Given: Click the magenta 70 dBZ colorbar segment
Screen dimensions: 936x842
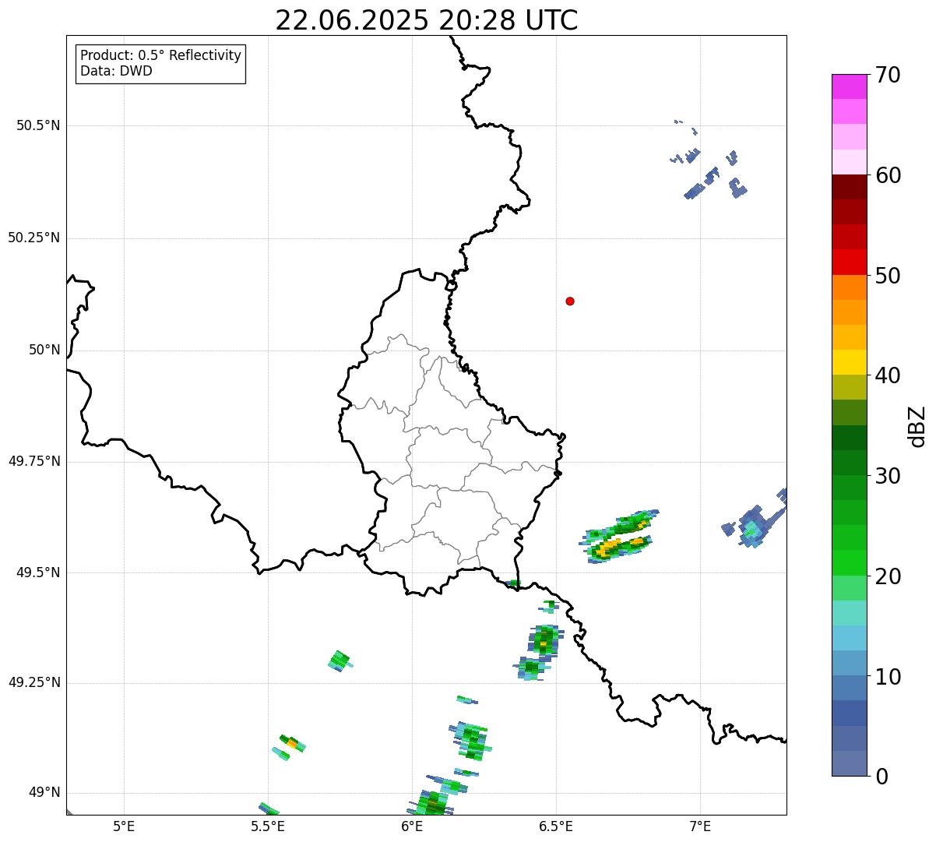Looking at the screenshot, I should pyautogui.click(x=849, y=86).
